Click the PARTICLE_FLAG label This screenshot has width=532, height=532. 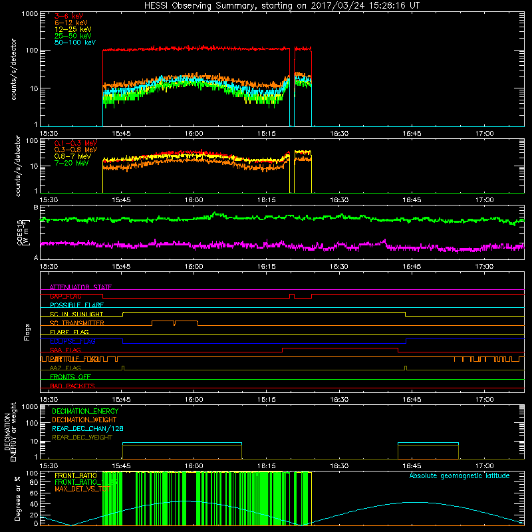(x=74, y=358)
